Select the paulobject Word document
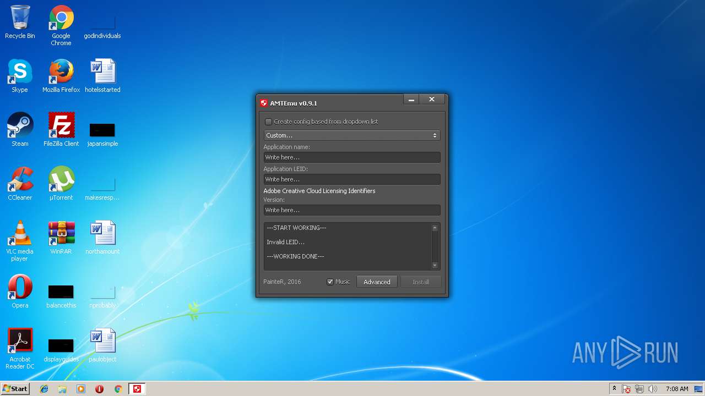The width and height of the screenshot is (705, 396). click(x=102, y=345)
